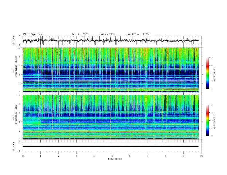Click the time axis tick label "5"

(x=112, y=156)
